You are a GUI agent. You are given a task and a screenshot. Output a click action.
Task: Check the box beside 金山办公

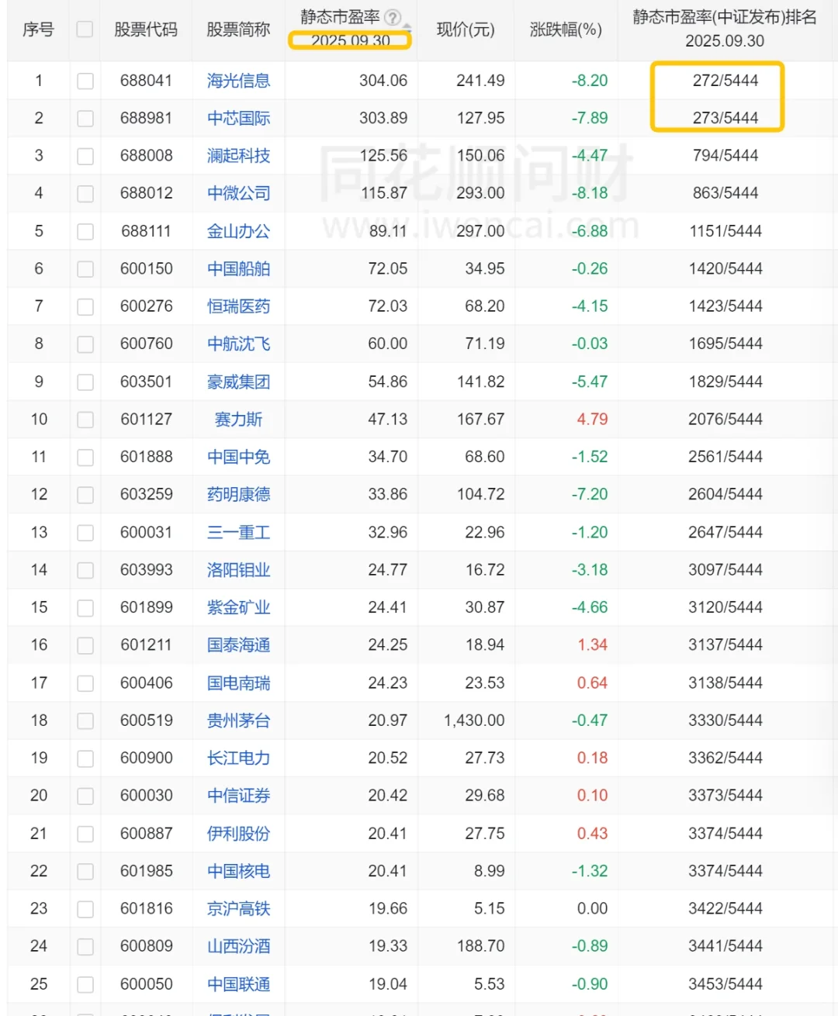(85, 231)
